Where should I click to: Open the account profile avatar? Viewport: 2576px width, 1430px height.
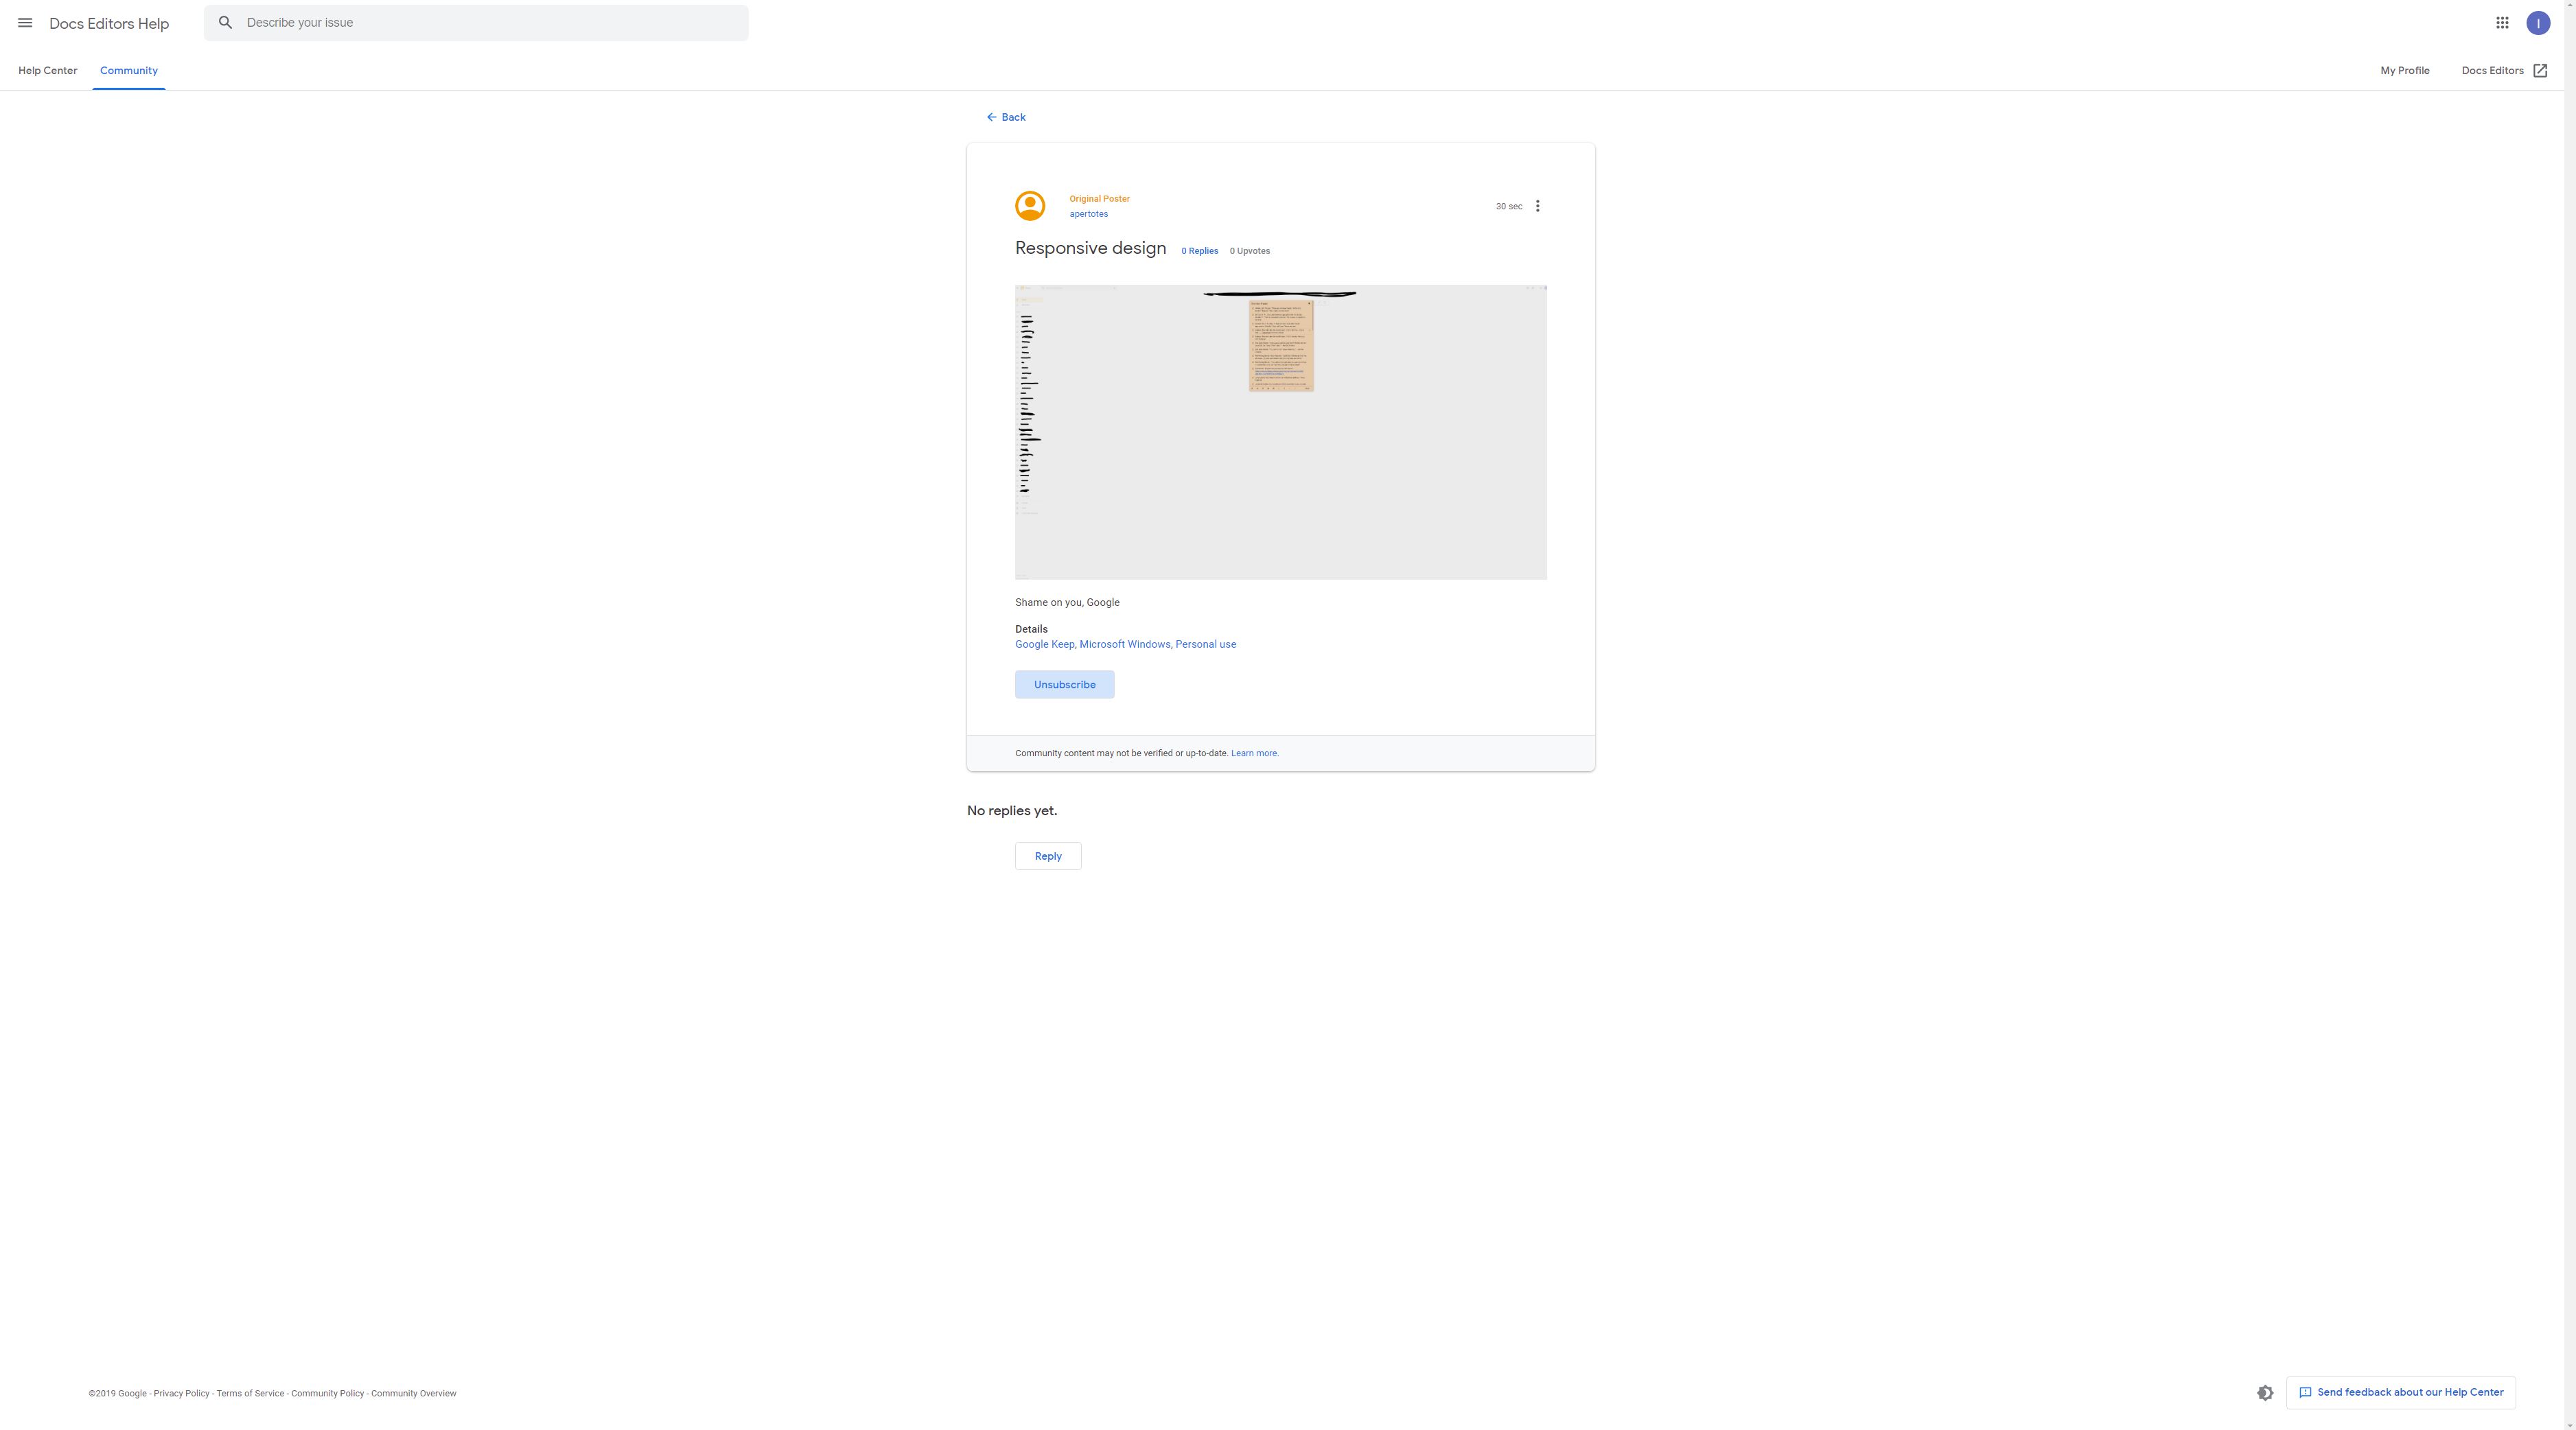point(2538,23)
